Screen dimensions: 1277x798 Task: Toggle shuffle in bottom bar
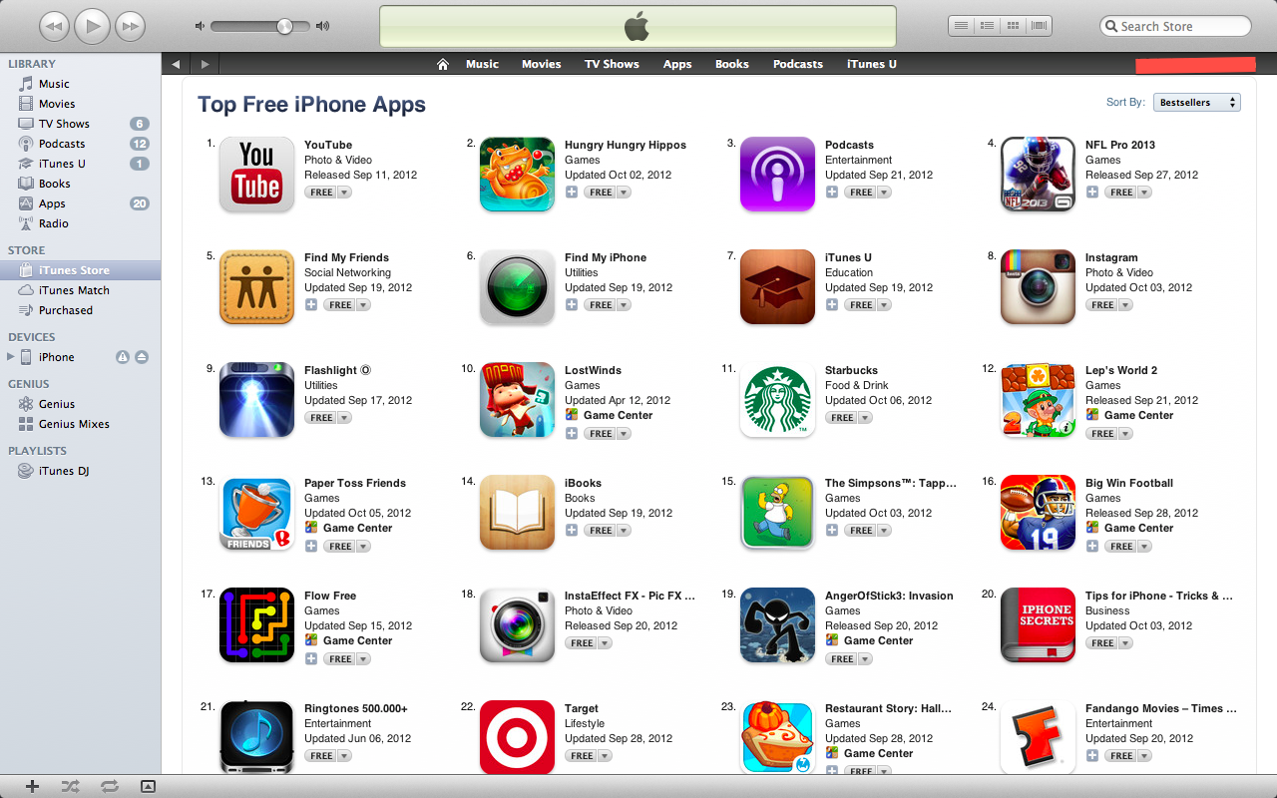click(70, 786)
